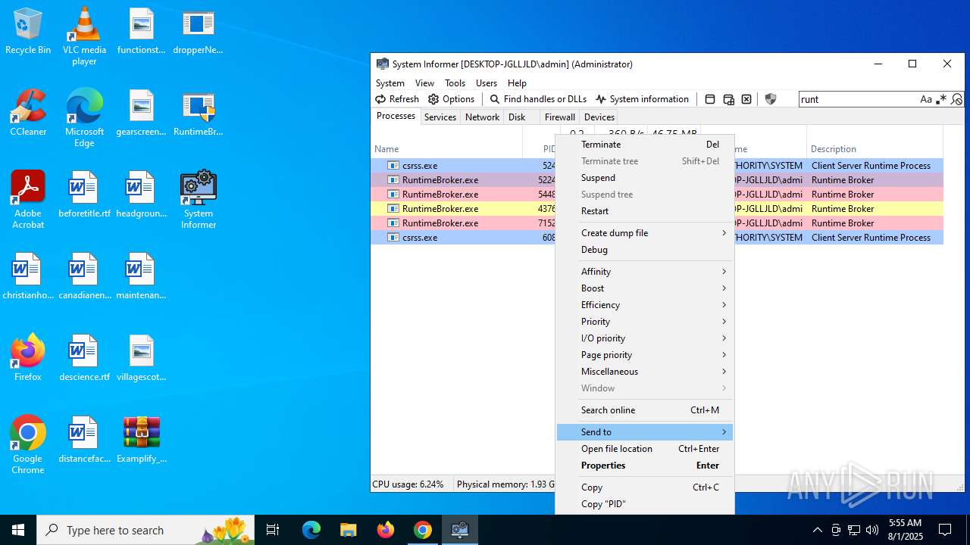The width and height of the screenshot is (970, 545).
Task: Choose Open file location entry
Action: [645, 449]
